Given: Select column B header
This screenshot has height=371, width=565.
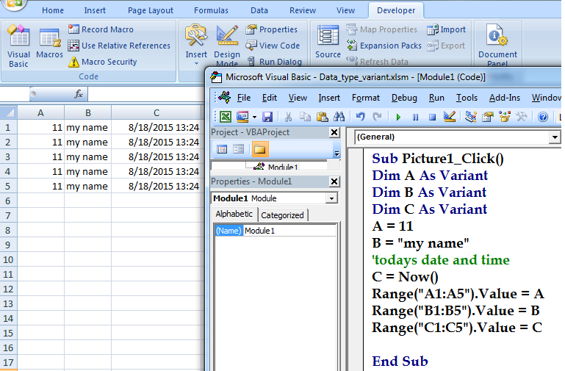Looking at the screenshot, I should [x=88, y=112].
